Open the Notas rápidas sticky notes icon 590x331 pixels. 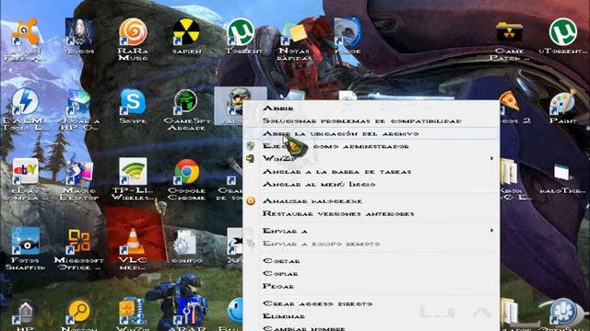[294, 33]
